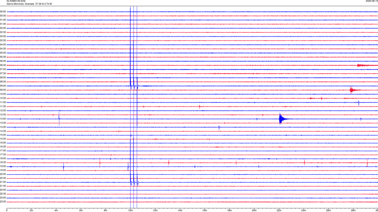Click the 16m tick on the minute axis
Screen dimensions: 378x212
[x=205, y=210]
